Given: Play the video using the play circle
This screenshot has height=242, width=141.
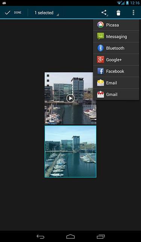Looking at the screenshot, I should point(70,98).
